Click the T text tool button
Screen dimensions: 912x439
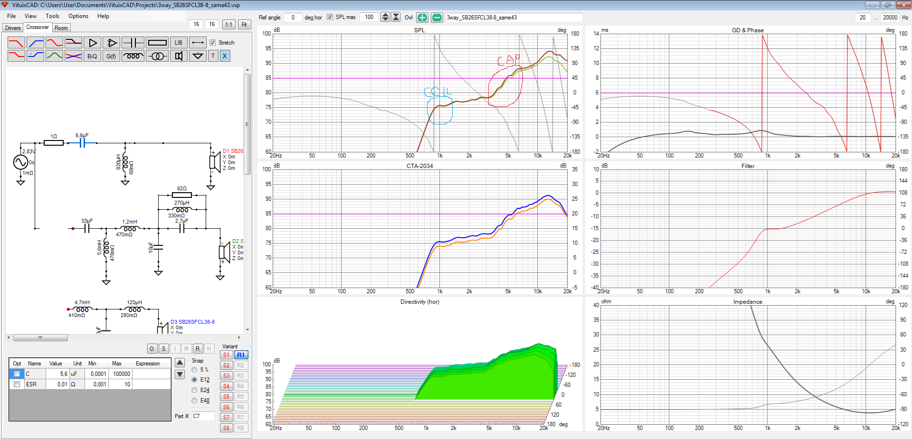point(213,56)
